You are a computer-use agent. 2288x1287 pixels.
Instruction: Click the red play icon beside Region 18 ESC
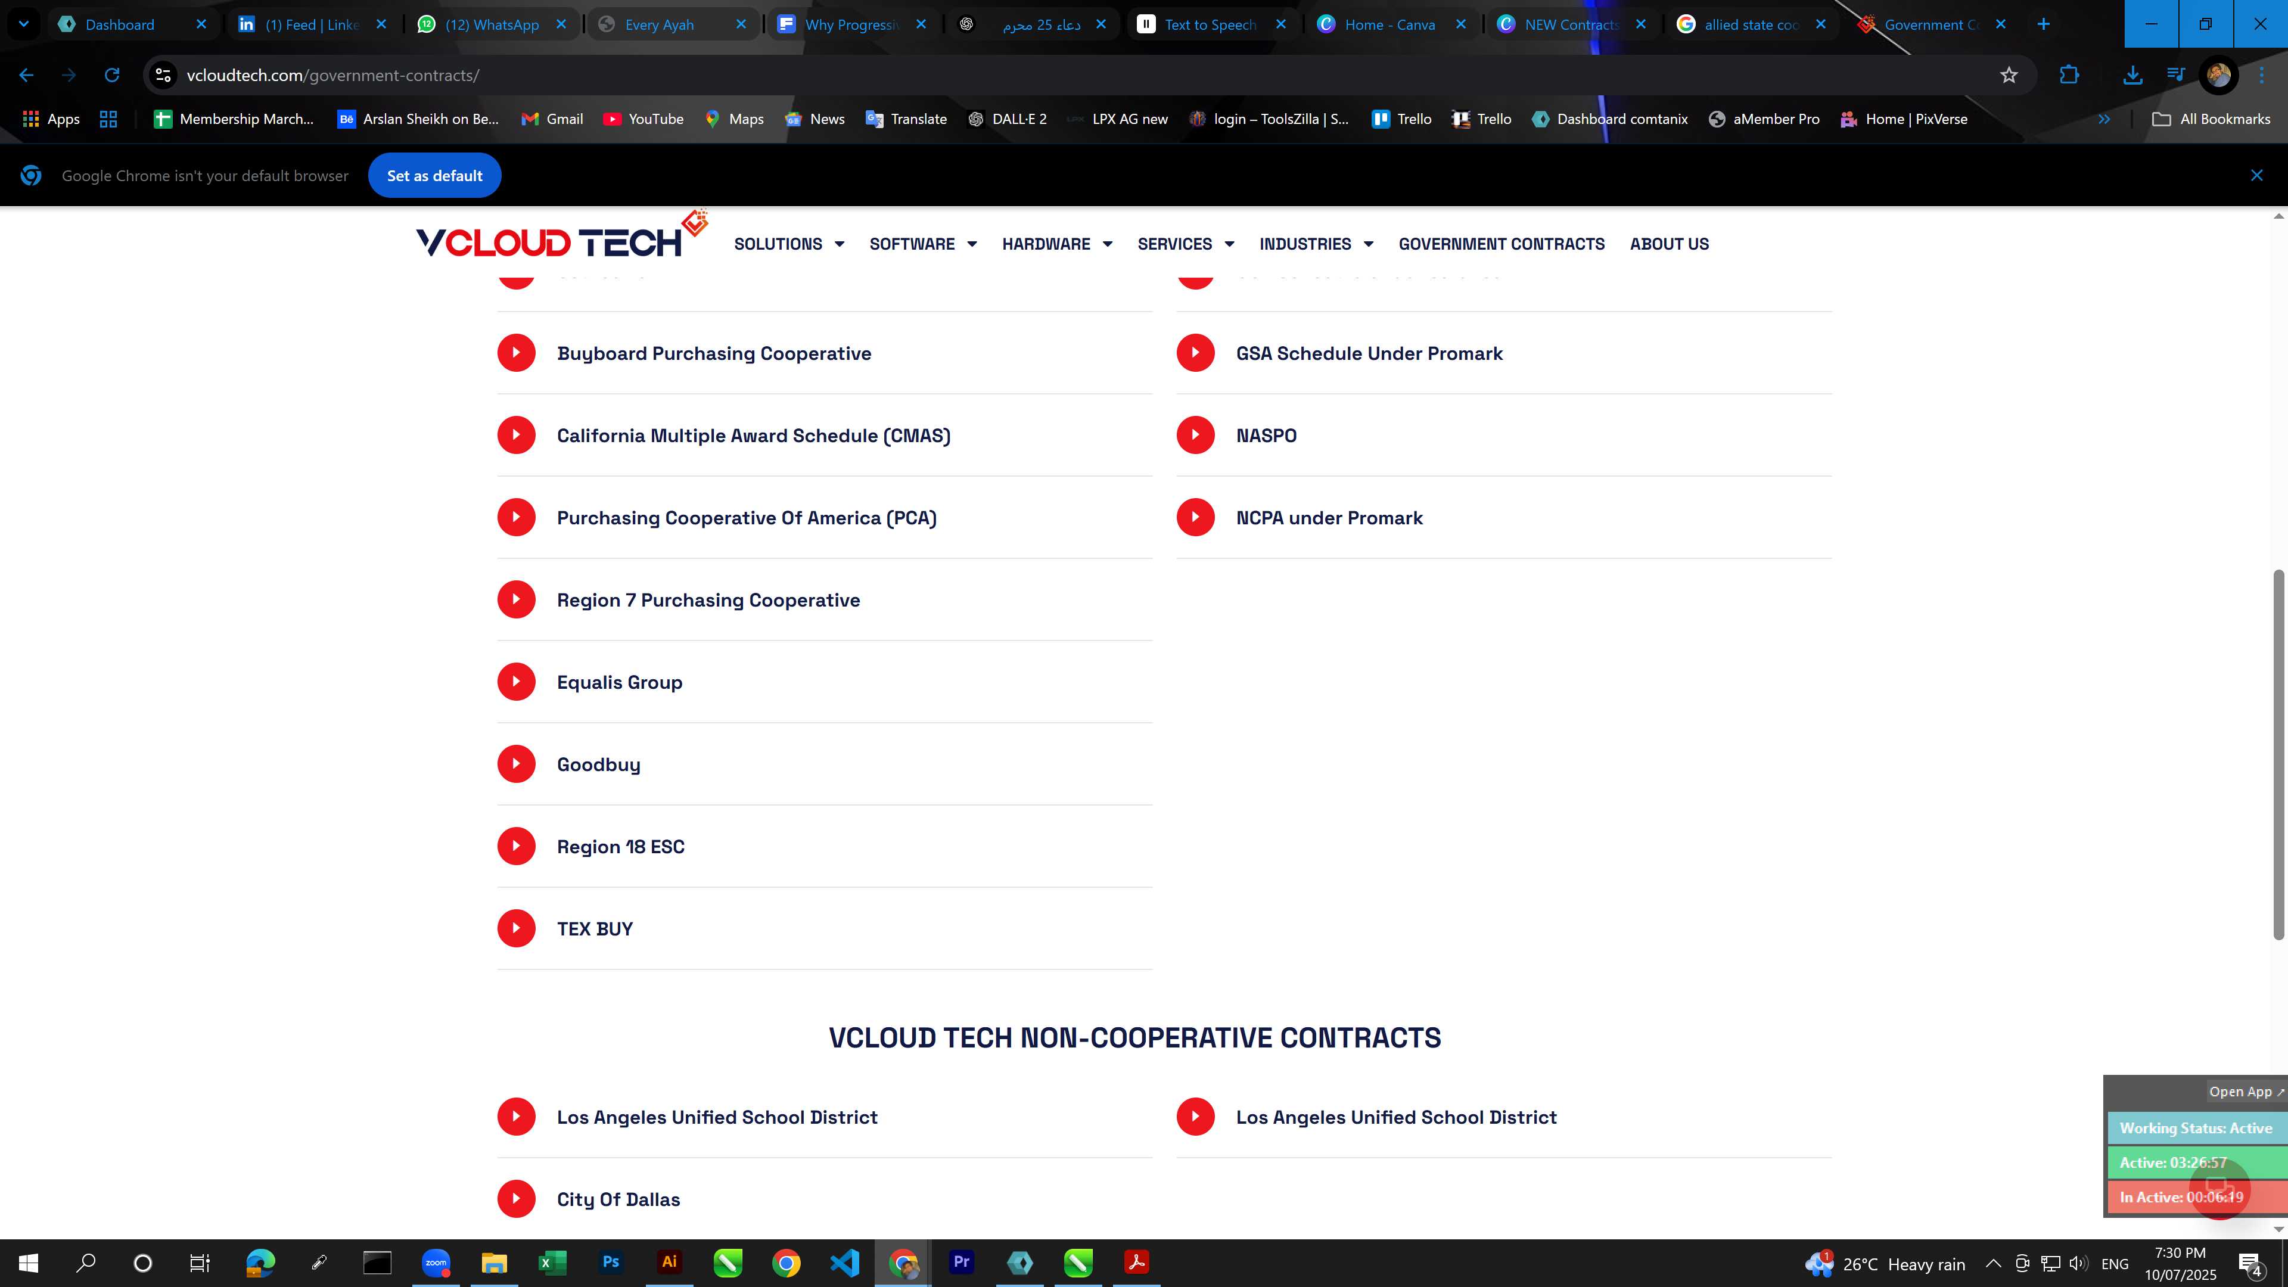(516, 847)
